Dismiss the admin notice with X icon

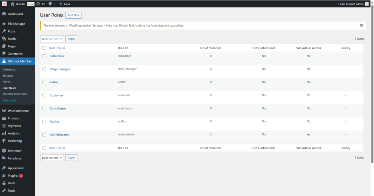361,26
